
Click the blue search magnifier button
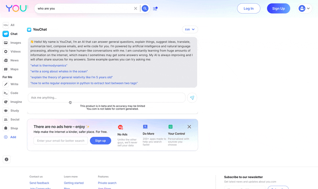tap(145, 9)
